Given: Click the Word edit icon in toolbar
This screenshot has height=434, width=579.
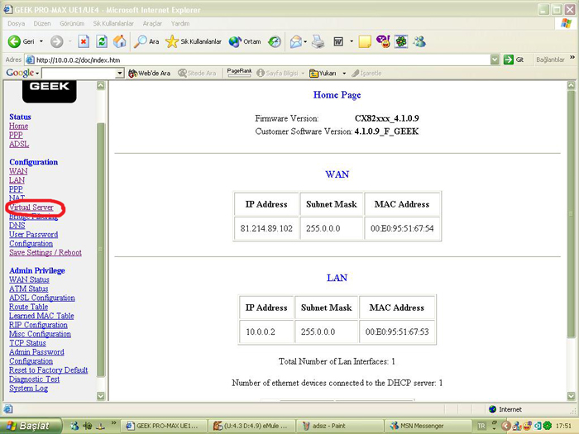Looking at the screenshot, I should [x=338, y=41].
